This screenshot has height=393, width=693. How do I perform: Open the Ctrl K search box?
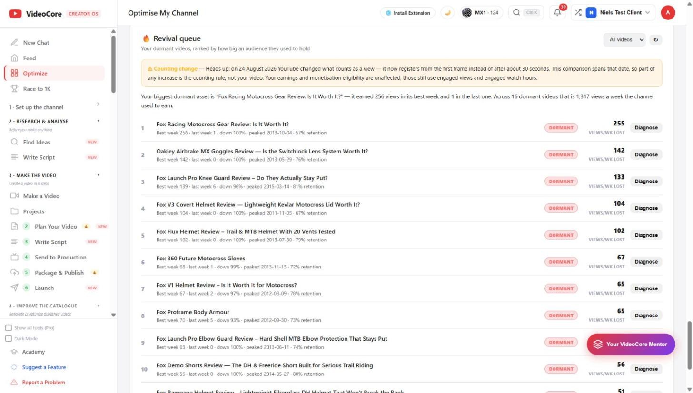pyautogui.click(x=526, y=13)
